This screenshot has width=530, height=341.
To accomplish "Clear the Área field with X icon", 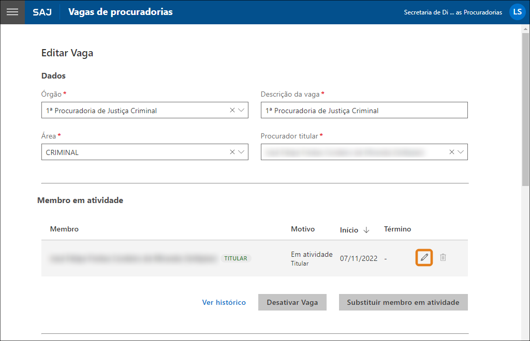I will click(232, 152).
